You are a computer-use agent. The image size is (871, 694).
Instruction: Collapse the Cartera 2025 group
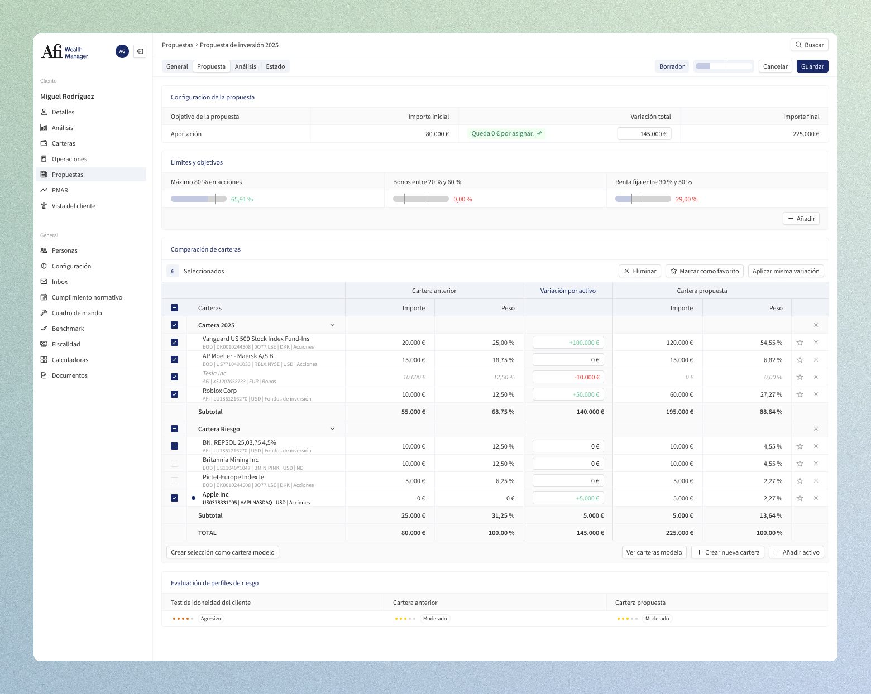[x=333, y=325]
